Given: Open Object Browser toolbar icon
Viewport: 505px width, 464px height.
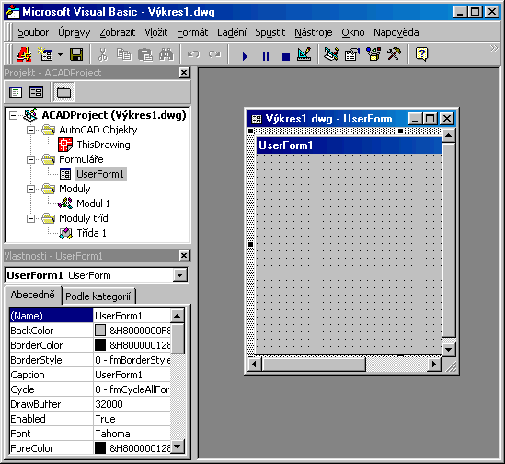Looking at the screenshot, I should (x=373, y=54).
